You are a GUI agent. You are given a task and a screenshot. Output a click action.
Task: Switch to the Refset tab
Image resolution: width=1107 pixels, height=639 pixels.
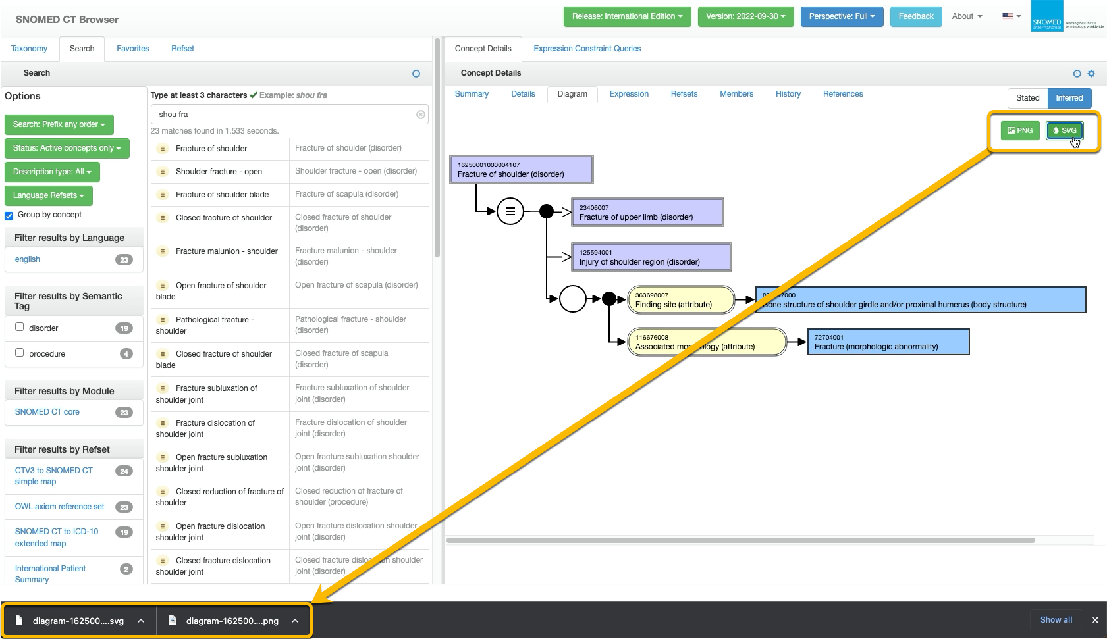(182, 49)
